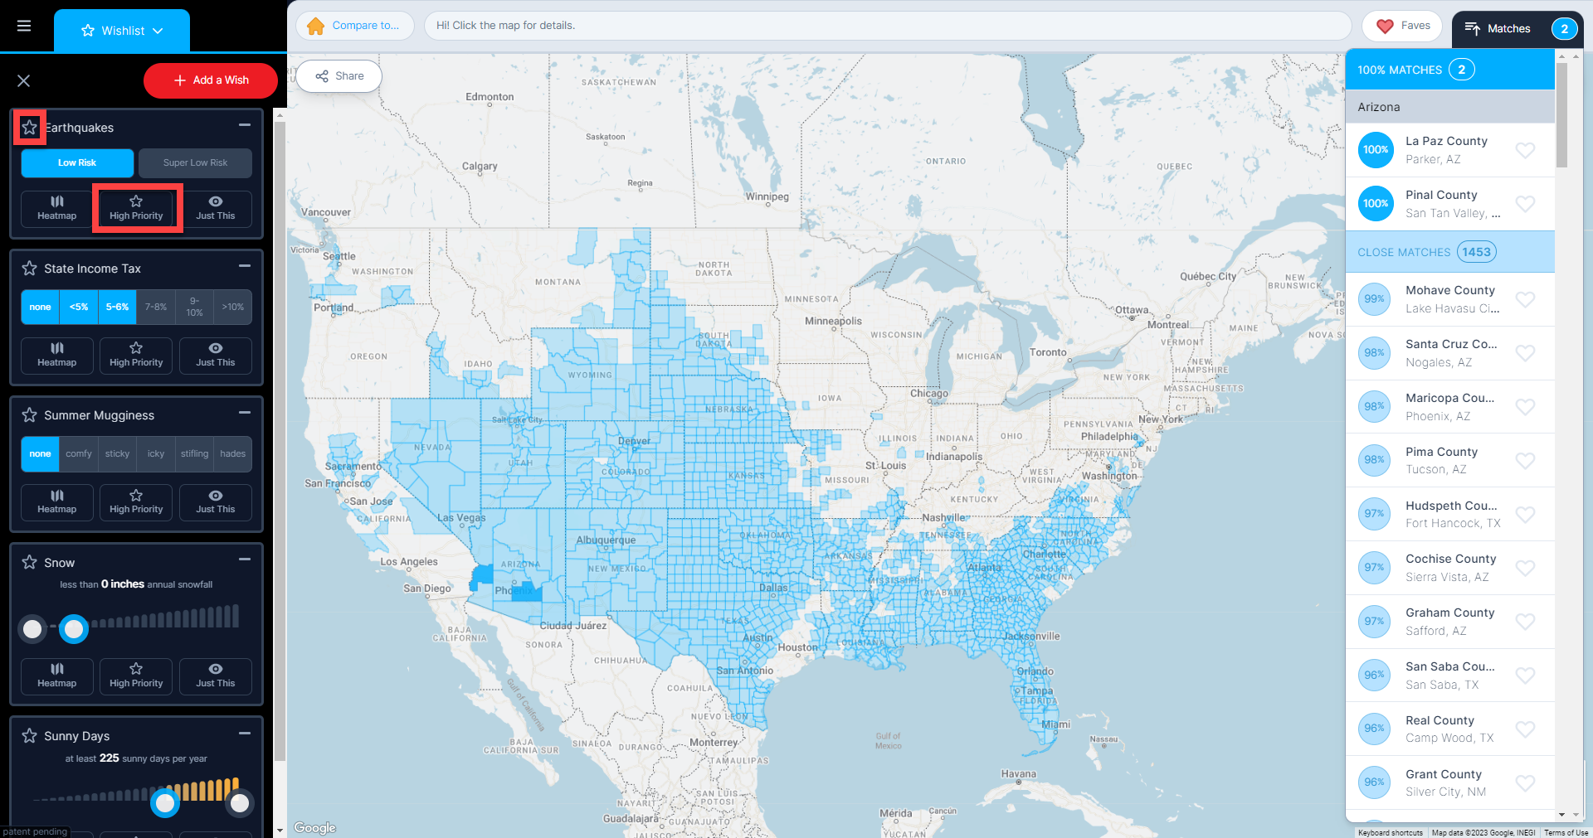Click the star icon next to Snow

(30, 563)
